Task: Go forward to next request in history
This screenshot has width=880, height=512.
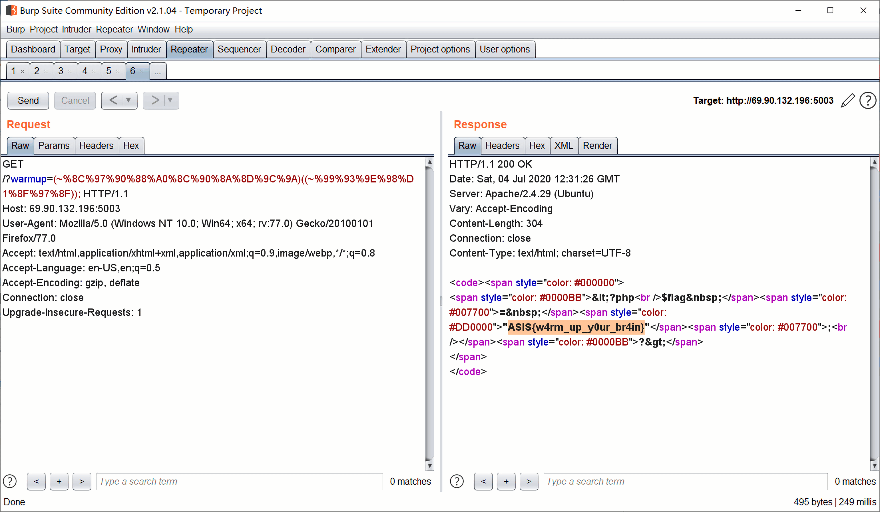Action: (x=155, y=100)
